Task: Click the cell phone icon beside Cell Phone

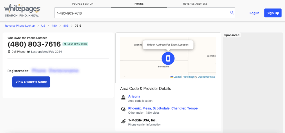Action: pyautogui.click(x=9, y=52)
